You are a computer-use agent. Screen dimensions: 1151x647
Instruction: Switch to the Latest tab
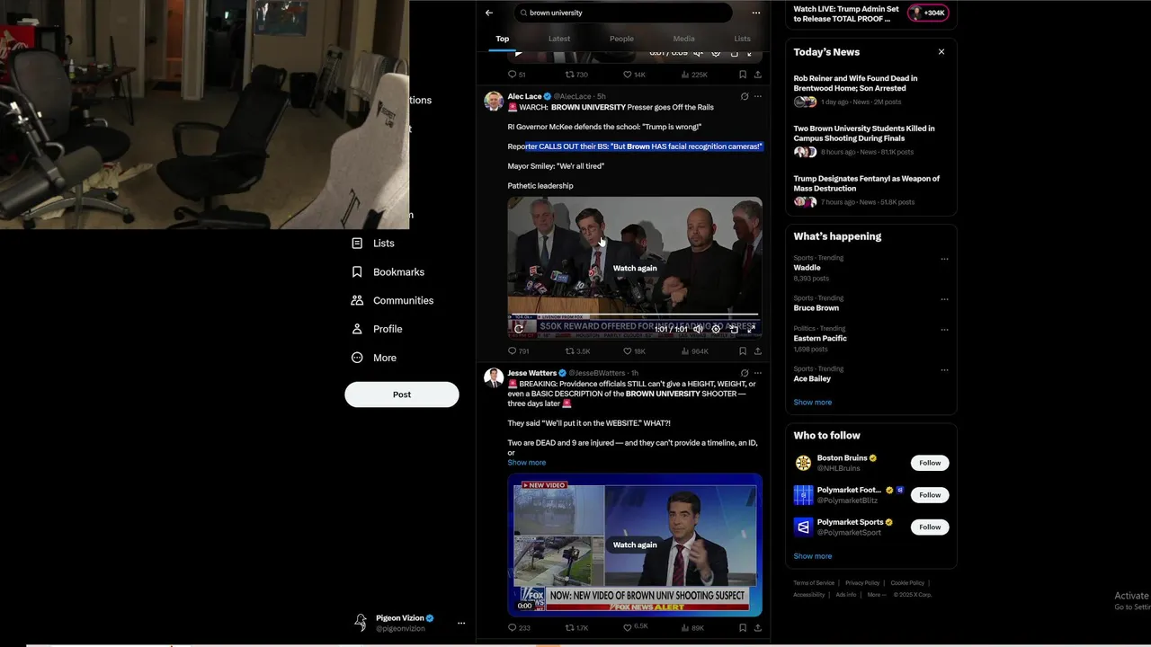559,39
